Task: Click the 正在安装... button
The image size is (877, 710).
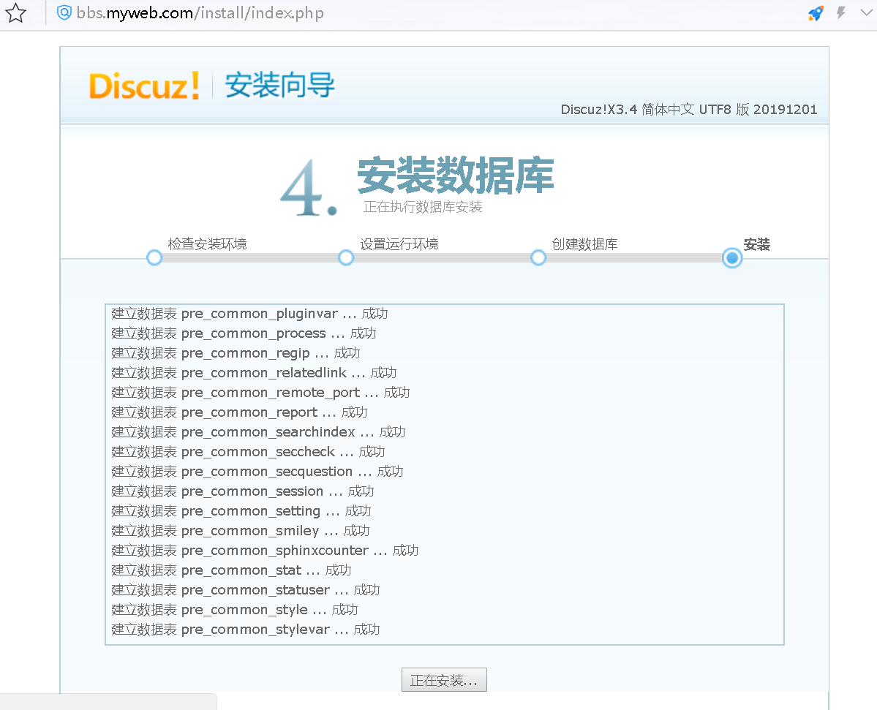Action: (x=444, y=680)
